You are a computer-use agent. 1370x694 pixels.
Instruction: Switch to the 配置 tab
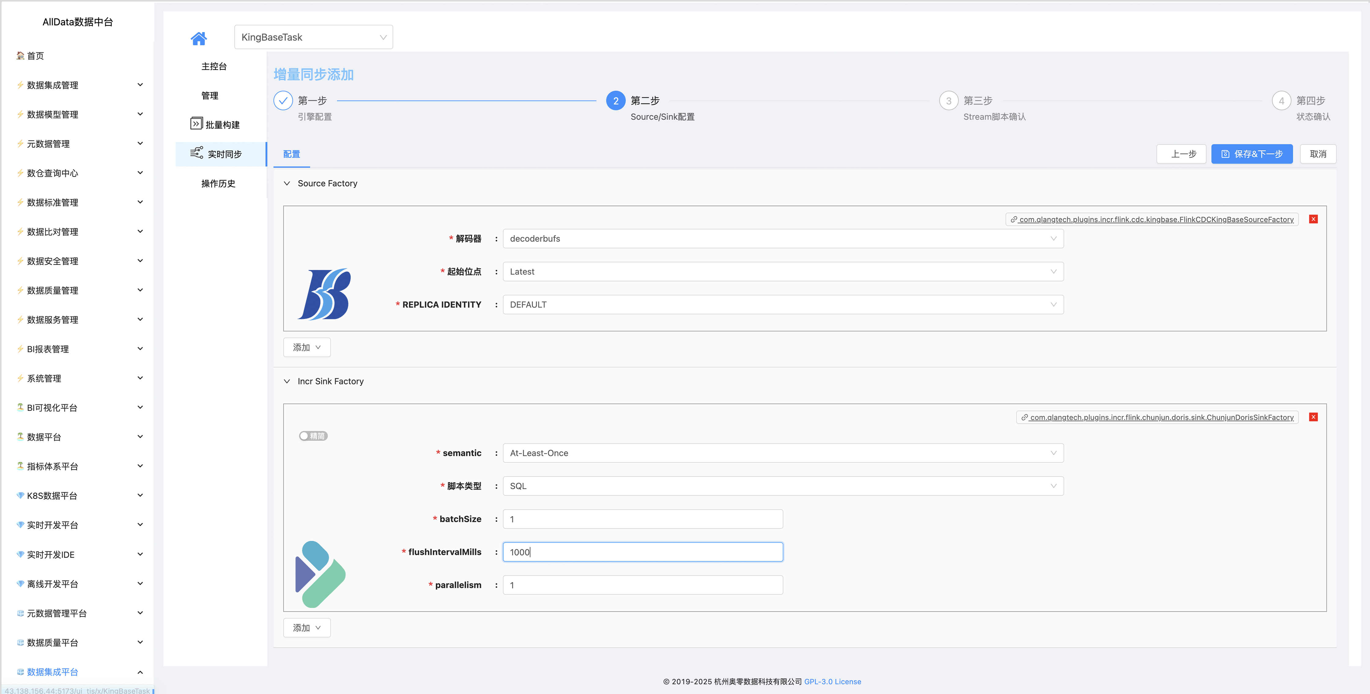(291, 154)
